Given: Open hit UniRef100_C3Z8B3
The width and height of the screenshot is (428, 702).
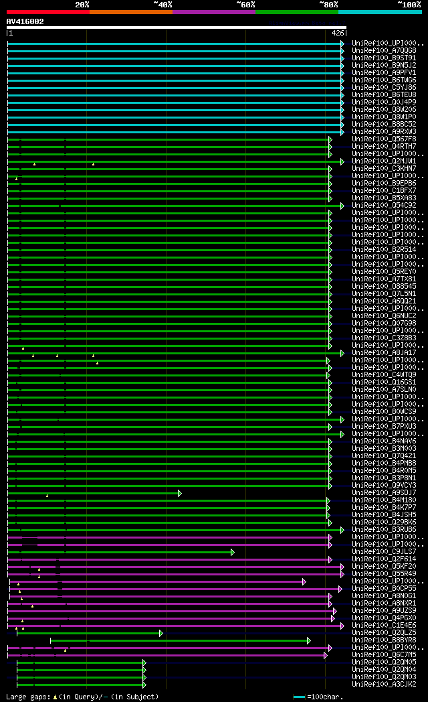Looking at the screenshot, I should click(x=384, y=338).
